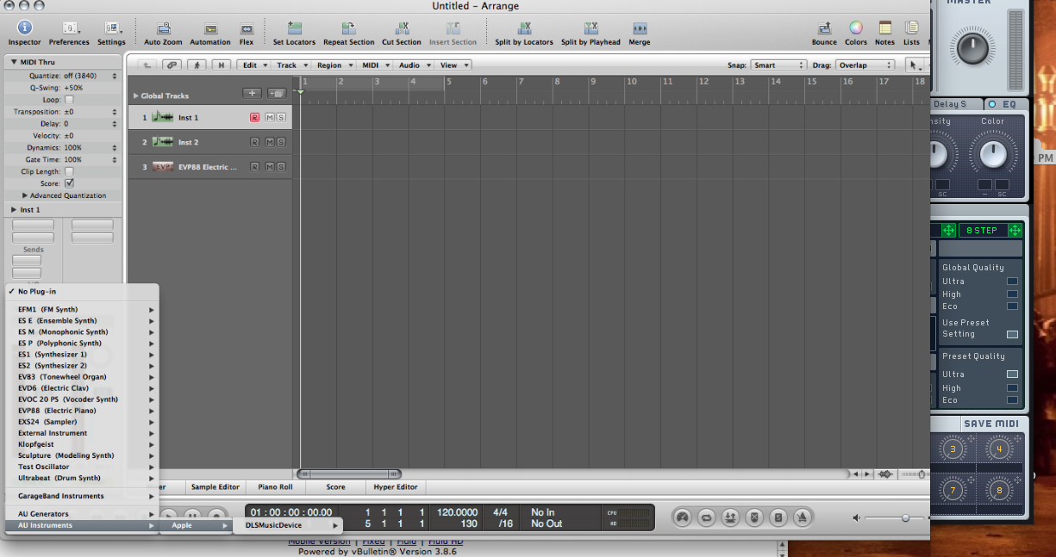
Task: Toggle the Clip Length checkbox
Action: 69,171
